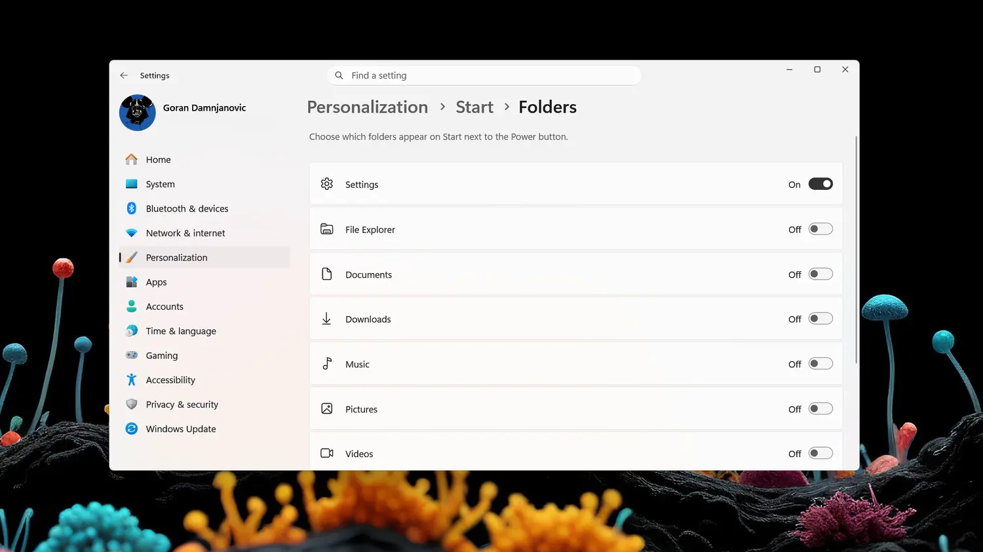Click the Videos camera icon

point(327,453)
